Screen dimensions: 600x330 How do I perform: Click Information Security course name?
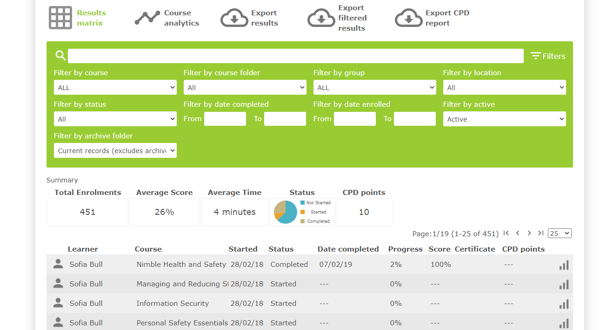[x=173, y=303]
